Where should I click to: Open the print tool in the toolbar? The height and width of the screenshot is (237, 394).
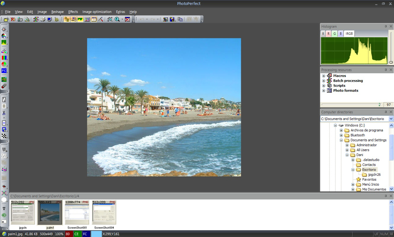[42, 20]
